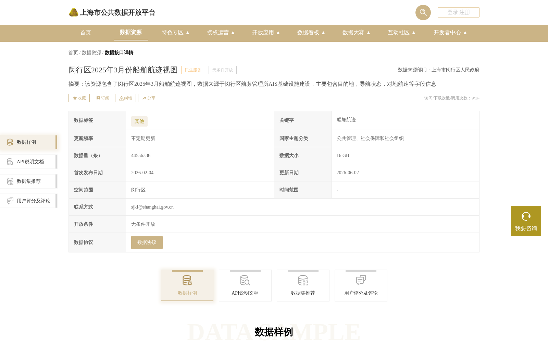Click the platform logo emblem
Image resolution: width=548 pixels, height=343 pixels.
coord(74,12)
